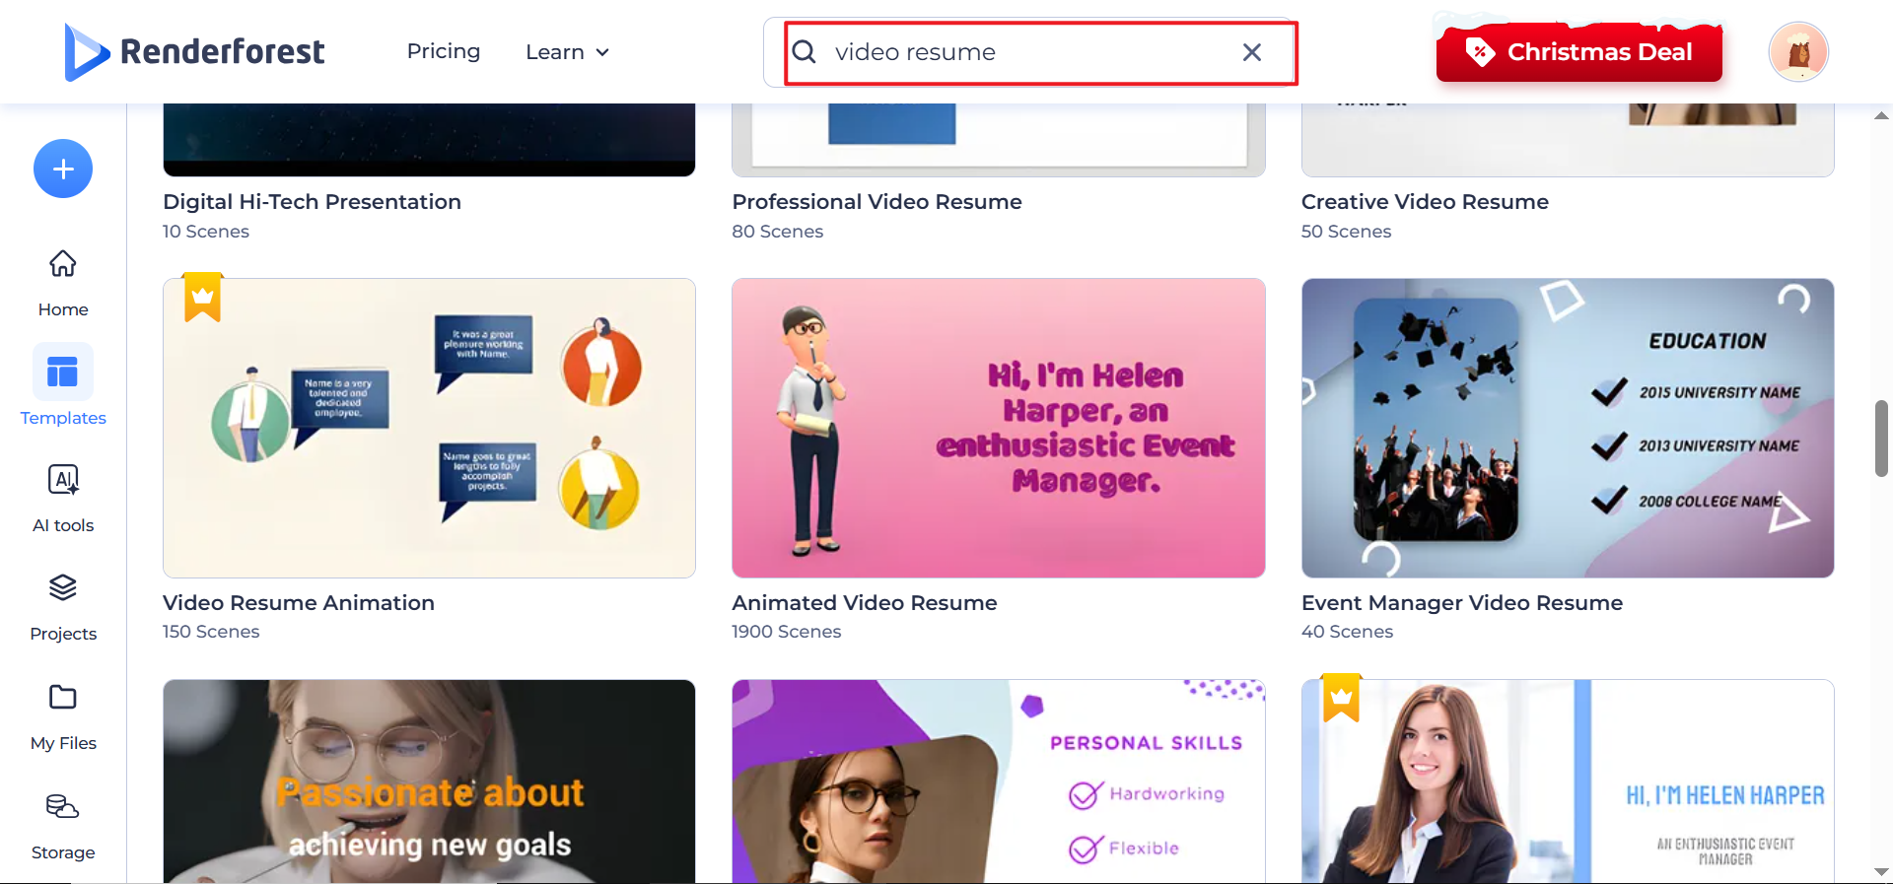Click the Professional Video Resume title

(876, 202)
